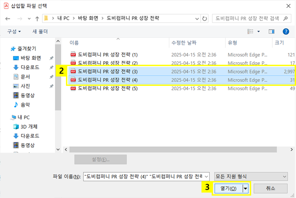
Task: Sort by 크기 column header
Action: 279,43
